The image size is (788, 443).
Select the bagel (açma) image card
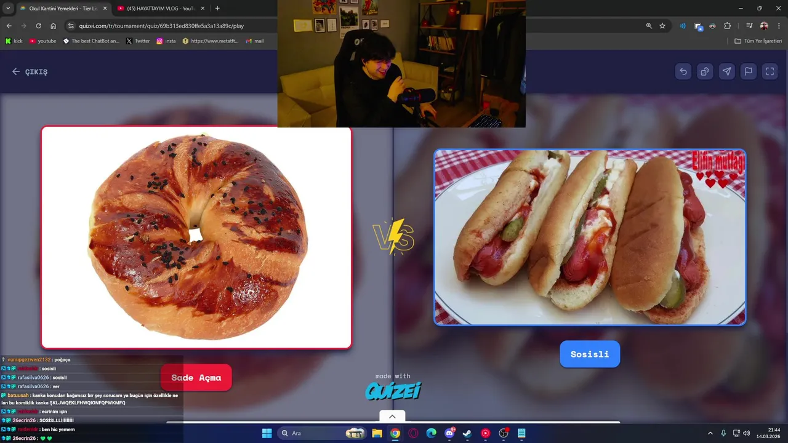click(196, 237)
